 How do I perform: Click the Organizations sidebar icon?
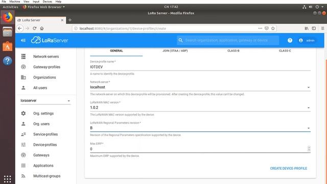(24, 77)
